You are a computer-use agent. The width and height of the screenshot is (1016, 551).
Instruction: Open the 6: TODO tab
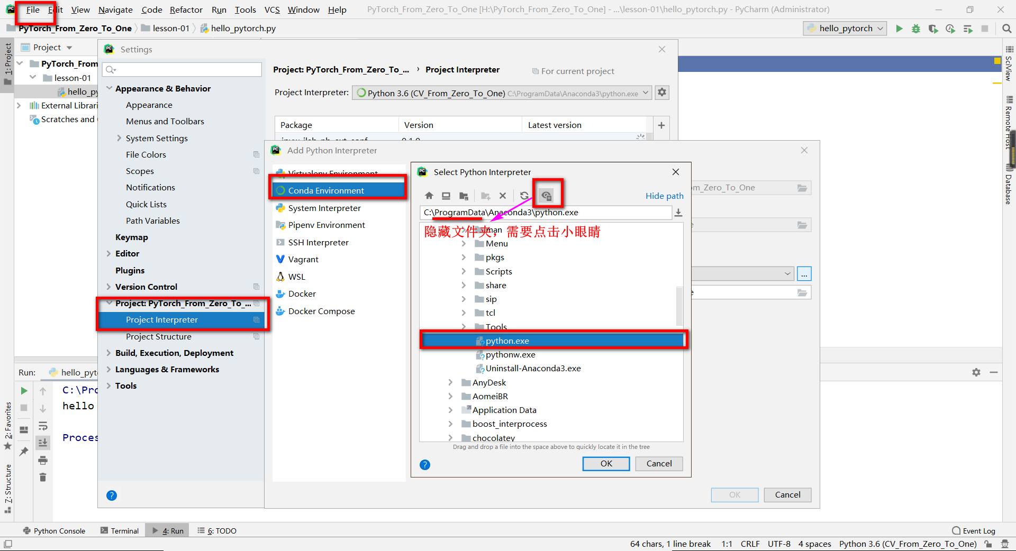pos(217,531)
